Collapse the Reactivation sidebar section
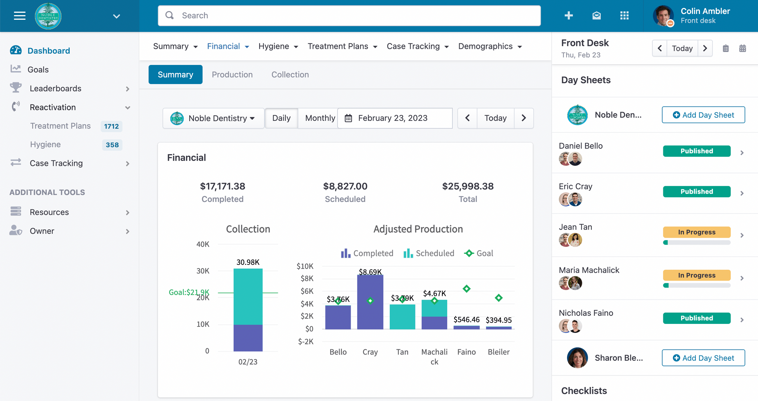This screenshot has height=401, width=758. point(127,107)
